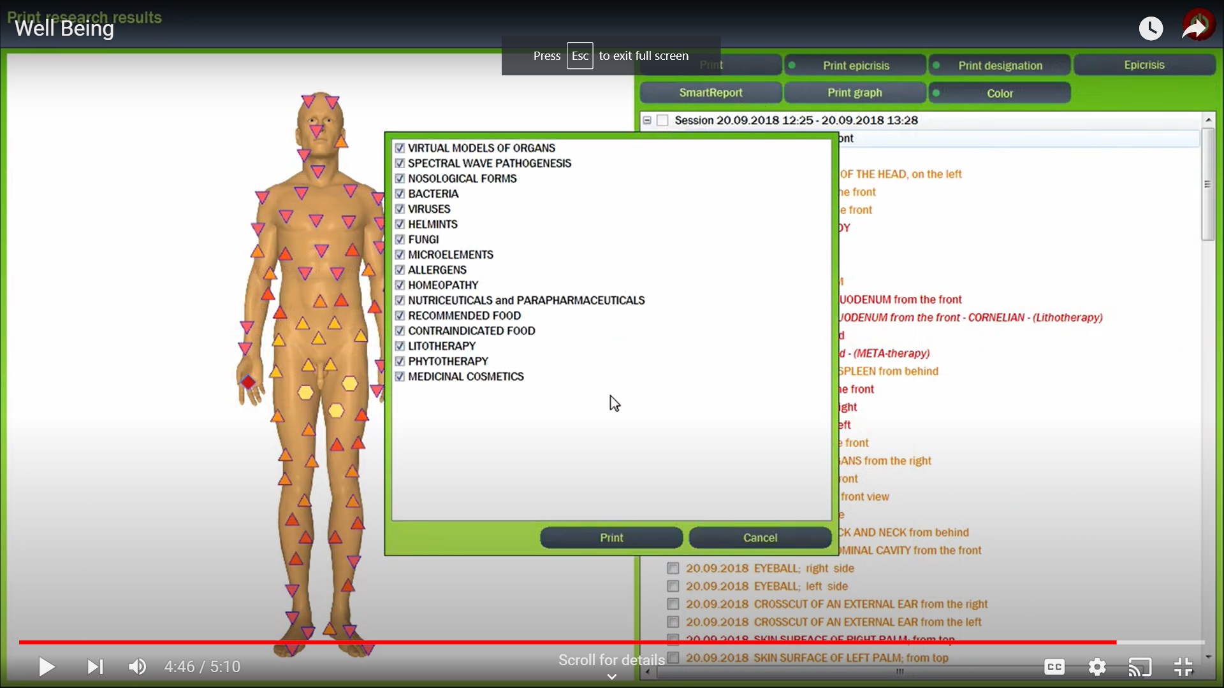Uncheck VIRTUAL MODELS OF ORGANS

pyautogui.click(x=400, y=148)
